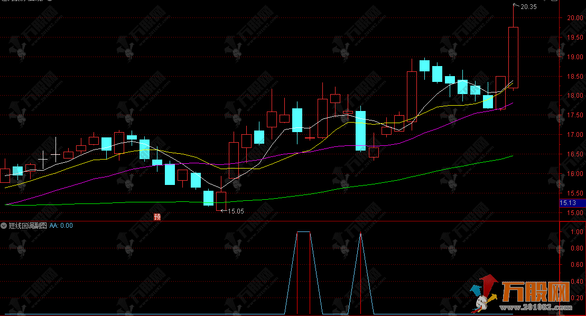Image resolution: width=586 pixels, height=316 pixels.
Task: Collapse the 短线回调副图 indicator panel arrow
Action: tap(4, 226)
